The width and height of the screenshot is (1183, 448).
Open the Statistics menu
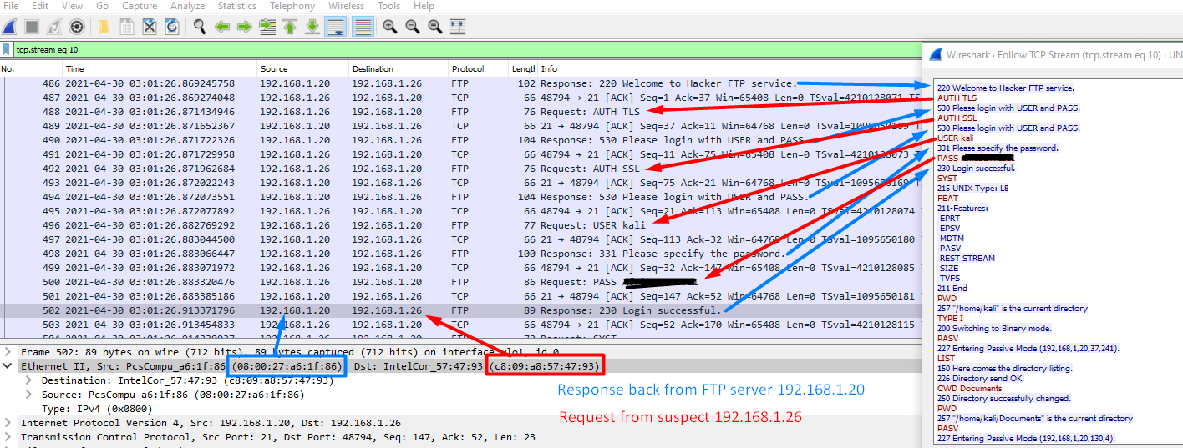[237, 6]
